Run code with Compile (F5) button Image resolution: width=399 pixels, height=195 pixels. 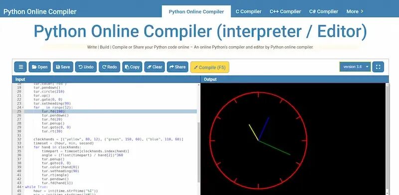tap(209, 67)
